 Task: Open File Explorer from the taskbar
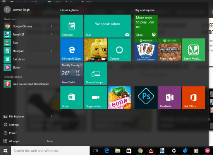click(118, 151)
